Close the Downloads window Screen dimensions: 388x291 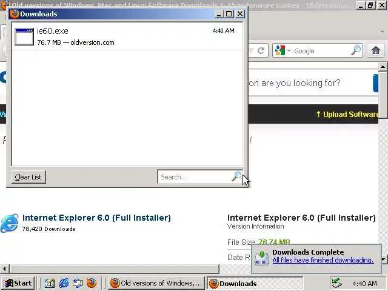tap(240, 14)
